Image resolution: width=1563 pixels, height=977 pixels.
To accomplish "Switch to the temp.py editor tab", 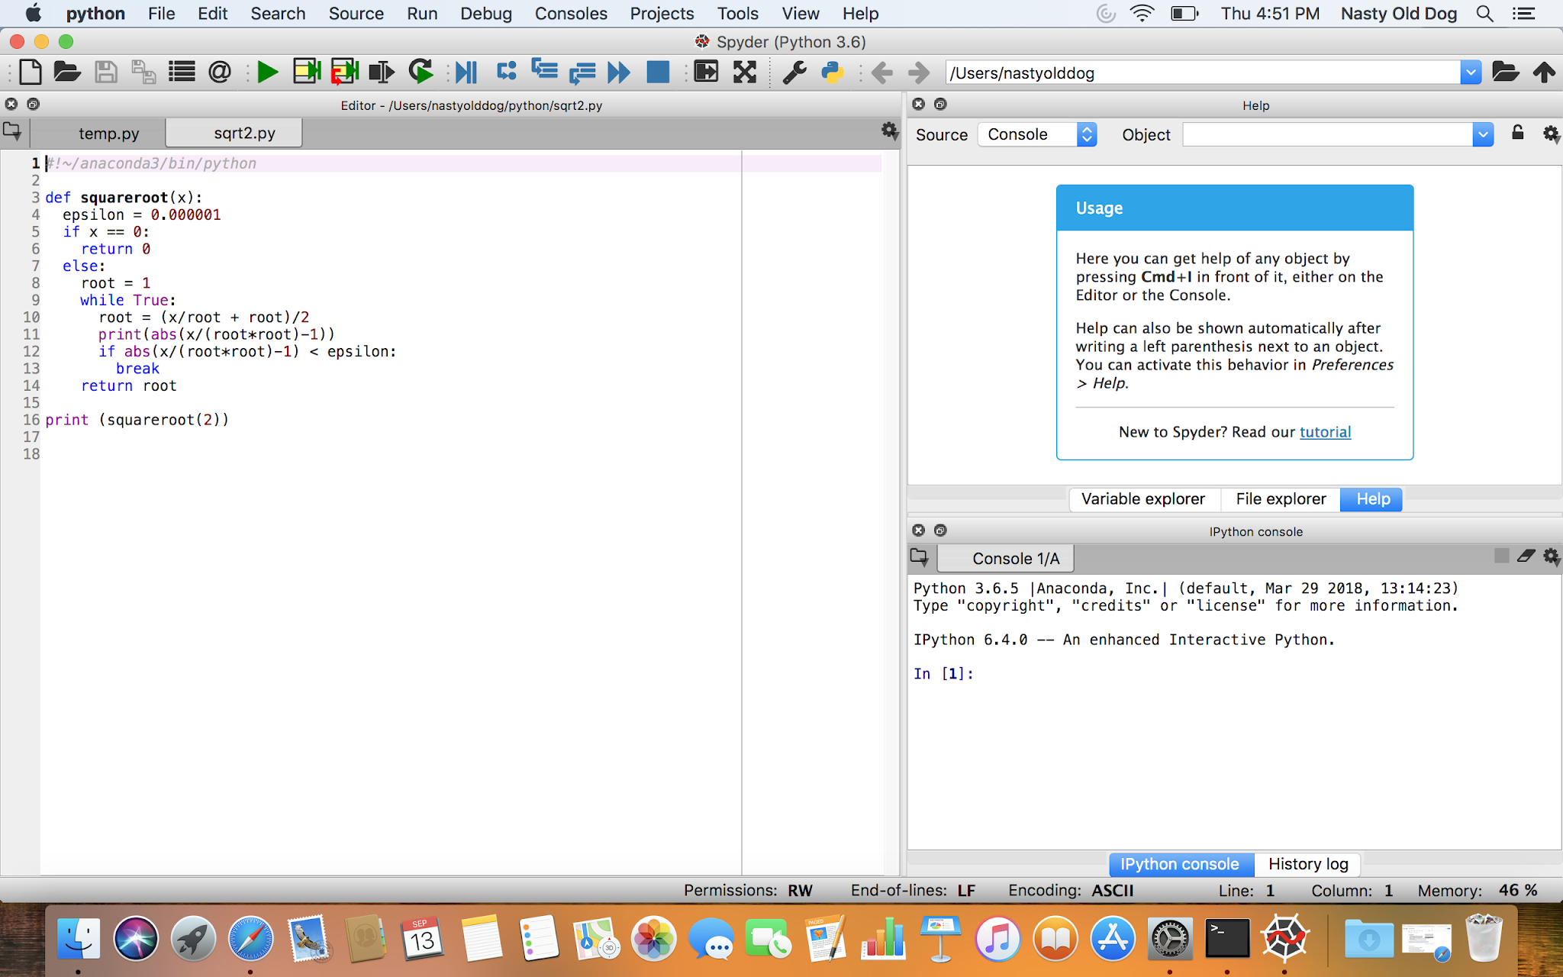I will tap(108, 134).
